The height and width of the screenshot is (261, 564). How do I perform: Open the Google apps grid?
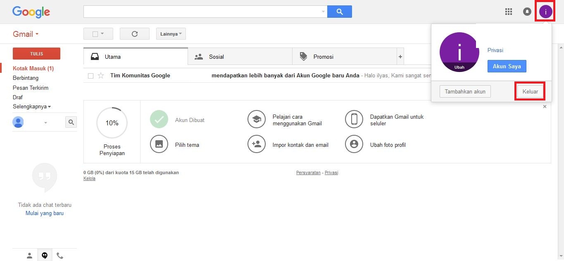point(509,12)
